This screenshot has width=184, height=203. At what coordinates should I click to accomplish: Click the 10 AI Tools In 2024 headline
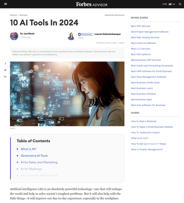44,23
